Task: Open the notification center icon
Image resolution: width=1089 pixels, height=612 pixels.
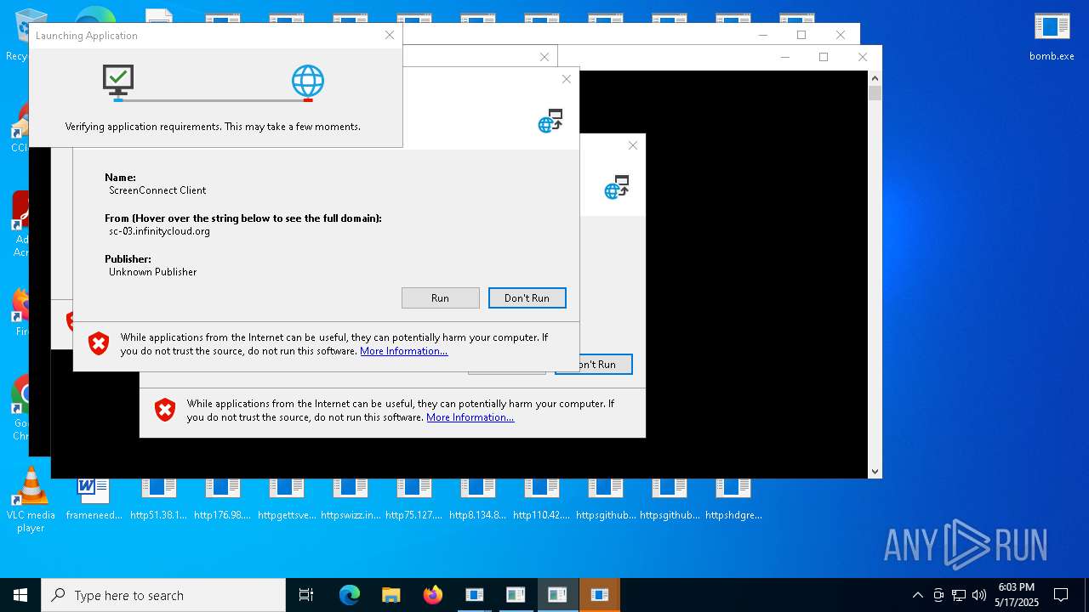Action: pyautogui.click(x=1061, y=595)
